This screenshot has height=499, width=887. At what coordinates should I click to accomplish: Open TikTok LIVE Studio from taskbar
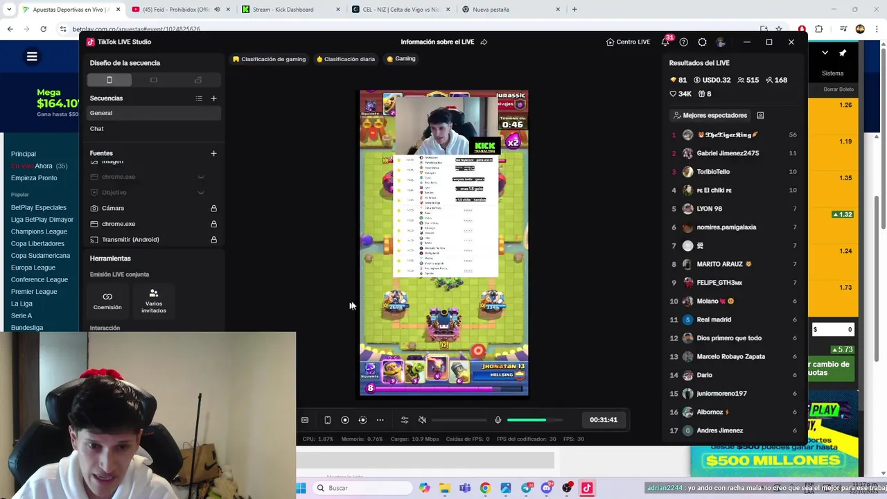pyautogui.click(x=587, y=488)
